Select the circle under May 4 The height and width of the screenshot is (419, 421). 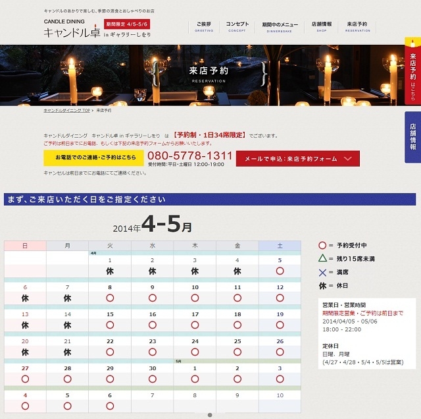pyautogui.click(x=25, y=406)
